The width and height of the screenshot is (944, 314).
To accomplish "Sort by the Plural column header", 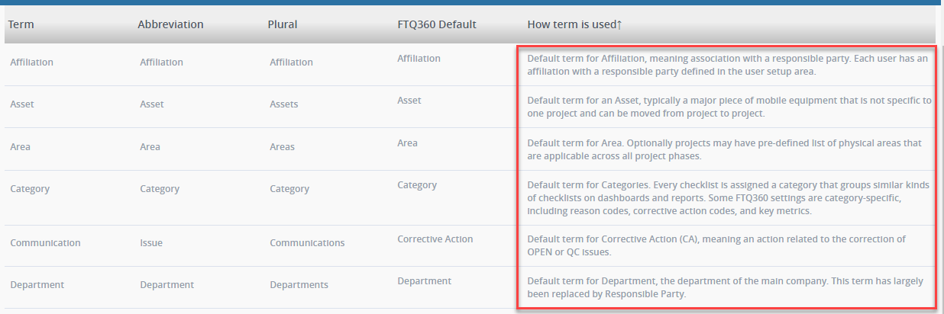I will 283,24.
